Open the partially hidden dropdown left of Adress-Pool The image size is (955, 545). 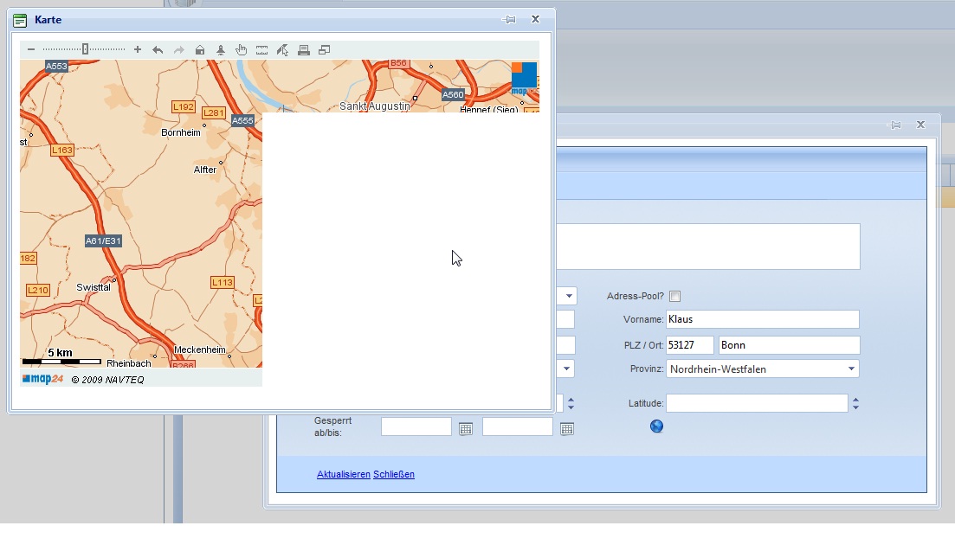569,296
